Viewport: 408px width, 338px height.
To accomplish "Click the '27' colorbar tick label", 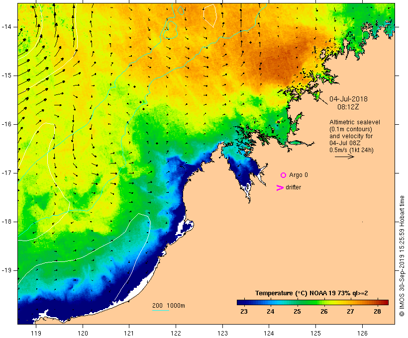I will click(x=350, y=312).
